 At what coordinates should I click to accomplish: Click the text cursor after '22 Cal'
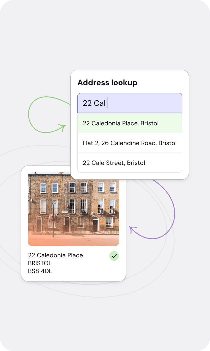point(107,103)
